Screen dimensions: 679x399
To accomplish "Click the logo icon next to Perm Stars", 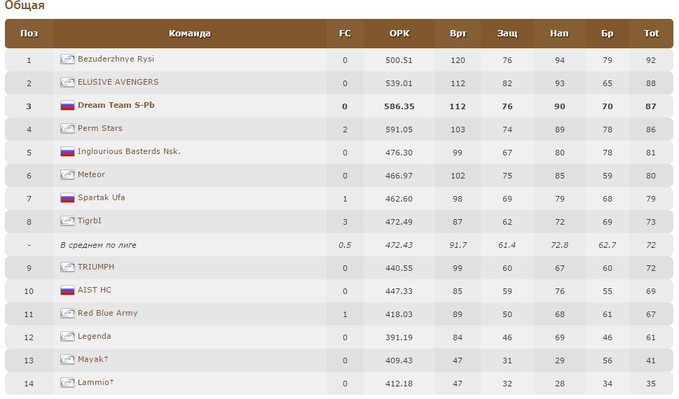I will (x=67, y=129).
